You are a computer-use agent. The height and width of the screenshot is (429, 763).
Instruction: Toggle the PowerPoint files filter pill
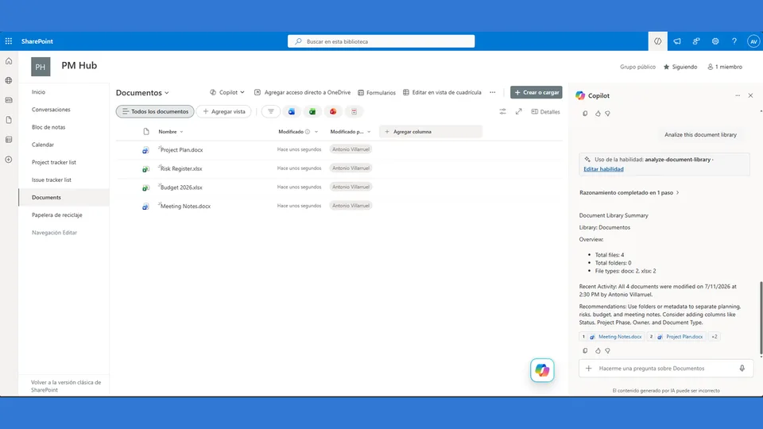pos(333,111)
